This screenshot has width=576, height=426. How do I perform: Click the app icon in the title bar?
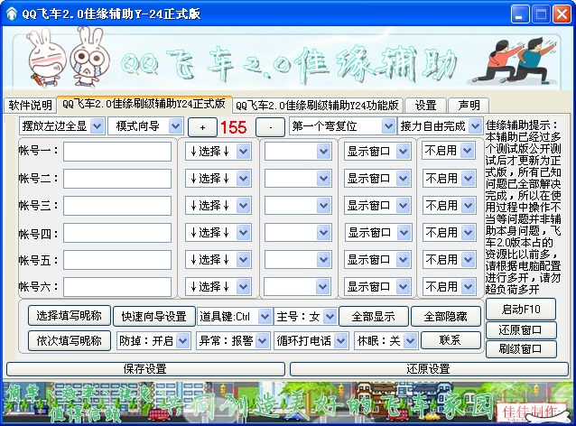click(x=12, y=14)
